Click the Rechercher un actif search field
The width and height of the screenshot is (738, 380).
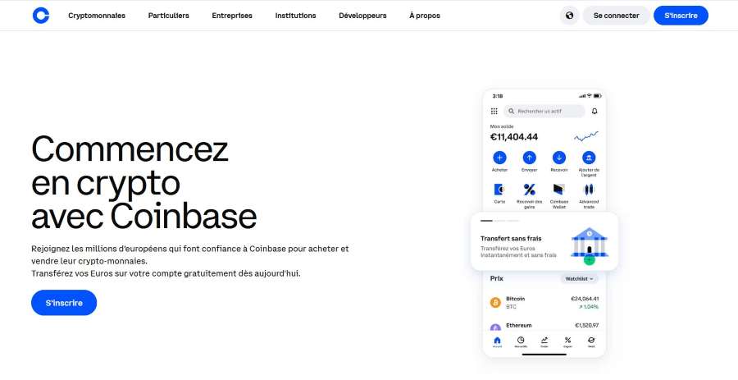click(544, 111)
